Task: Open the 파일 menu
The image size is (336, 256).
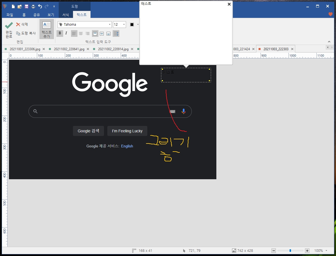Action: point(10,15)
